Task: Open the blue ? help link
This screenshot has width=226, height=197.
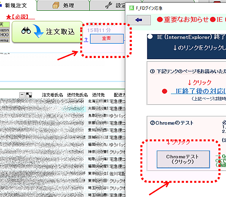Action: click(86, 39)
